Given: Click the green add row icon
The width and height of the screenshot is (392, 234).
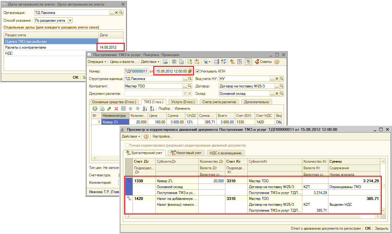Looking at the screenshot, I should click(x=95, y=108).
